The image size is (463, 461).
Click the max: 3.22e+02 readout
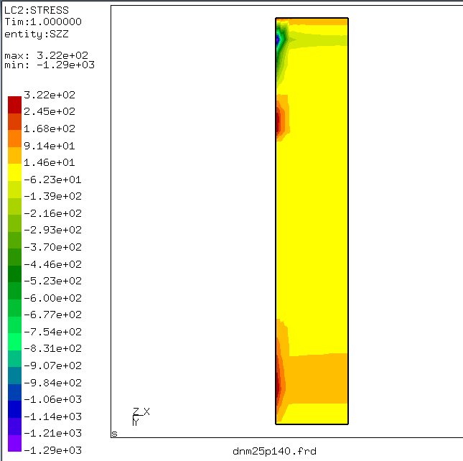[47, 55]
